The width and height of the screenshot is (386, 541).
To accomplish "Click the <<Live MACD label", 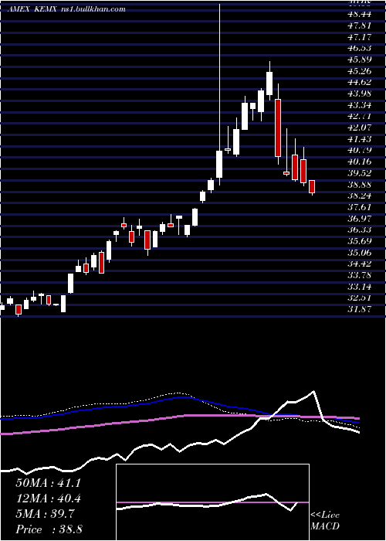I will tap(325, 521).
